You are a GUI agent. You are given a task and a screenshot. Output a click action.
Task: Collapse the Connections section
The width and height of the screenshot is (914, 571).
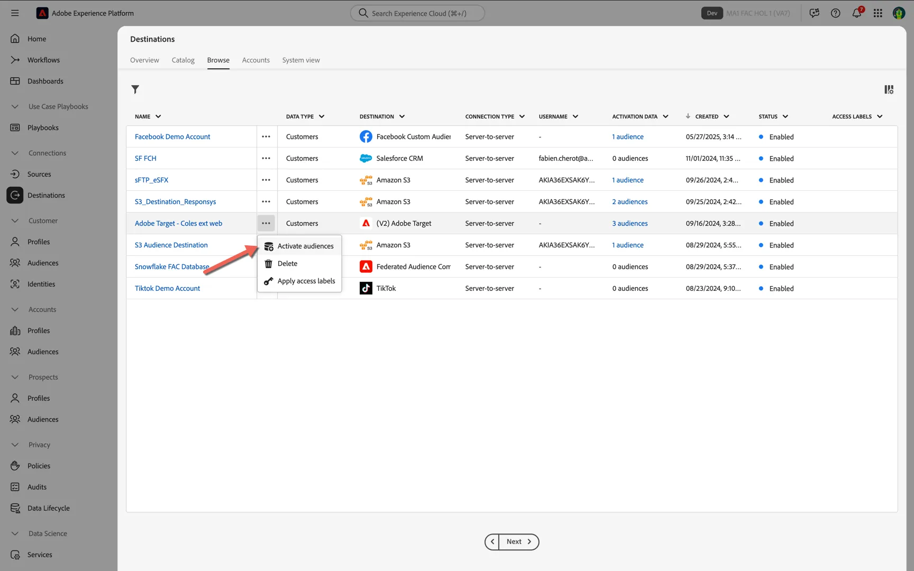point(15,153)
